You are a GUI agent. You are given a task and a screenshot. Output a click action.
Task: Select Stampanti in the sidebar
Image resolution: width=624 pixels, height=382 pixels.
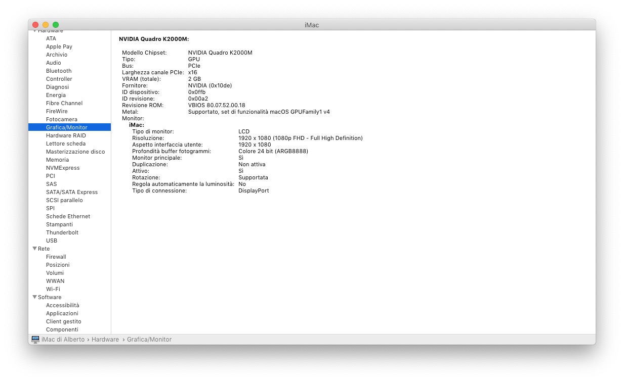pos(59,224)
